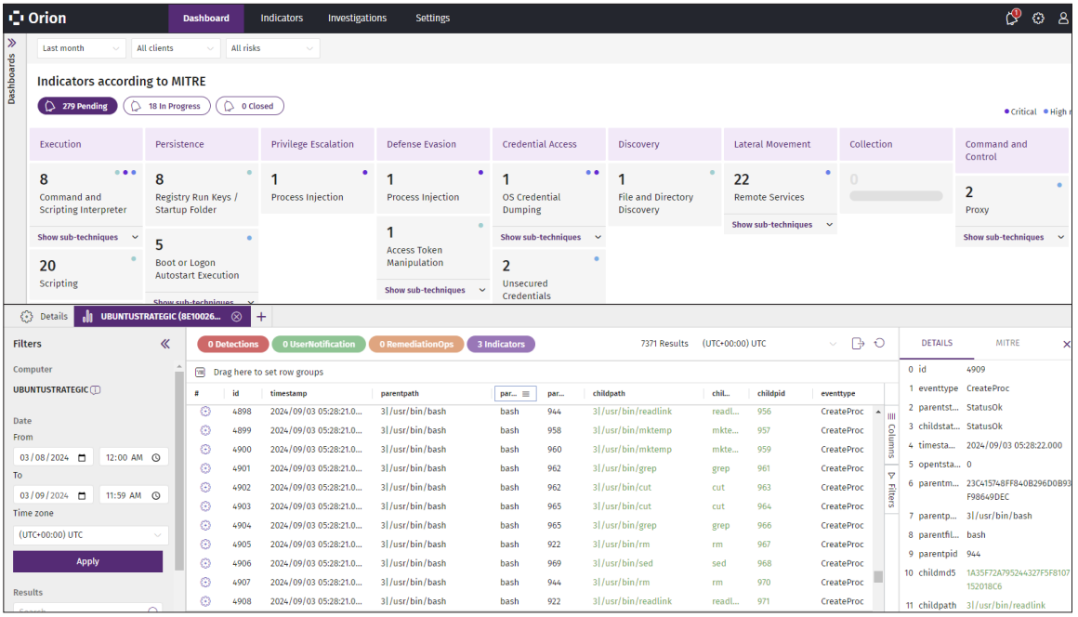Switch to the Dashboard tab
Screen dimensions: 1078x617
[206, 18]
